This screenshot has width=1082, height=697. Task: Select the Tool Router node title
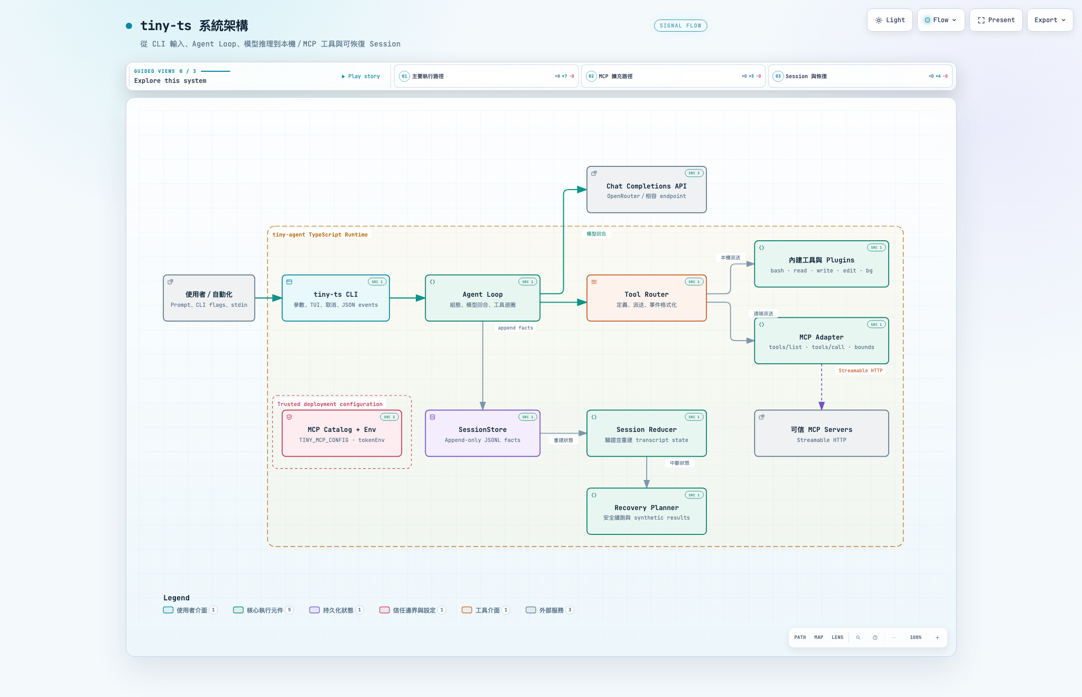(x=646, y=295)
